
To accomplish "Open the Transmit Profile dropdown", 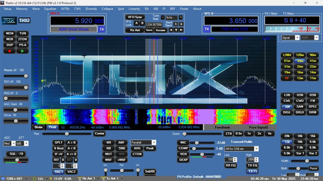I will (256, 149).
